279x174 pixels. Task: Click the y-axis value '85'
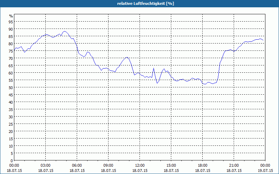click(x=11, y=36)
